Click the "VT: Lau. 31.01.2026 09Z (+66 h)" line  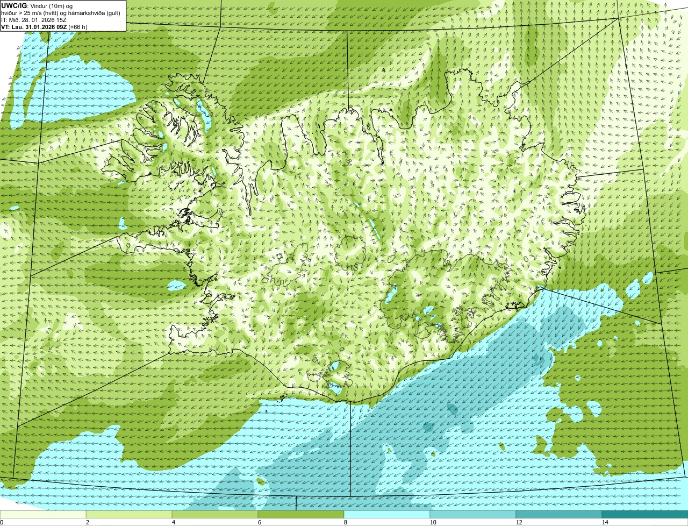45,26
